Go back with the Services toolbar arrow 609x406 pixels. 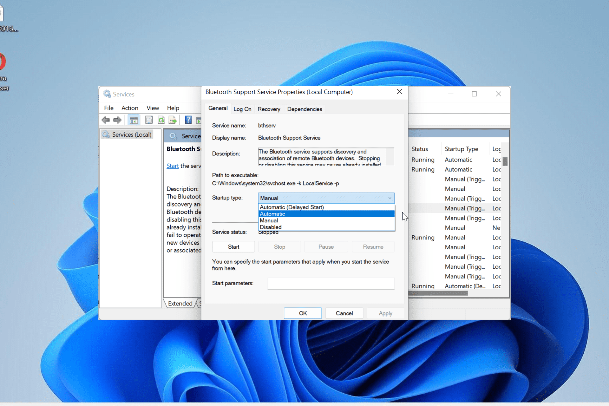pyautogui.click(x=106, y=120)
